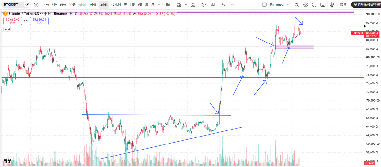Image resolution: width=381 pixels, height=167 pixels.
Task: Click the TradingView logo at bottom left
Action: click(8, 161)
